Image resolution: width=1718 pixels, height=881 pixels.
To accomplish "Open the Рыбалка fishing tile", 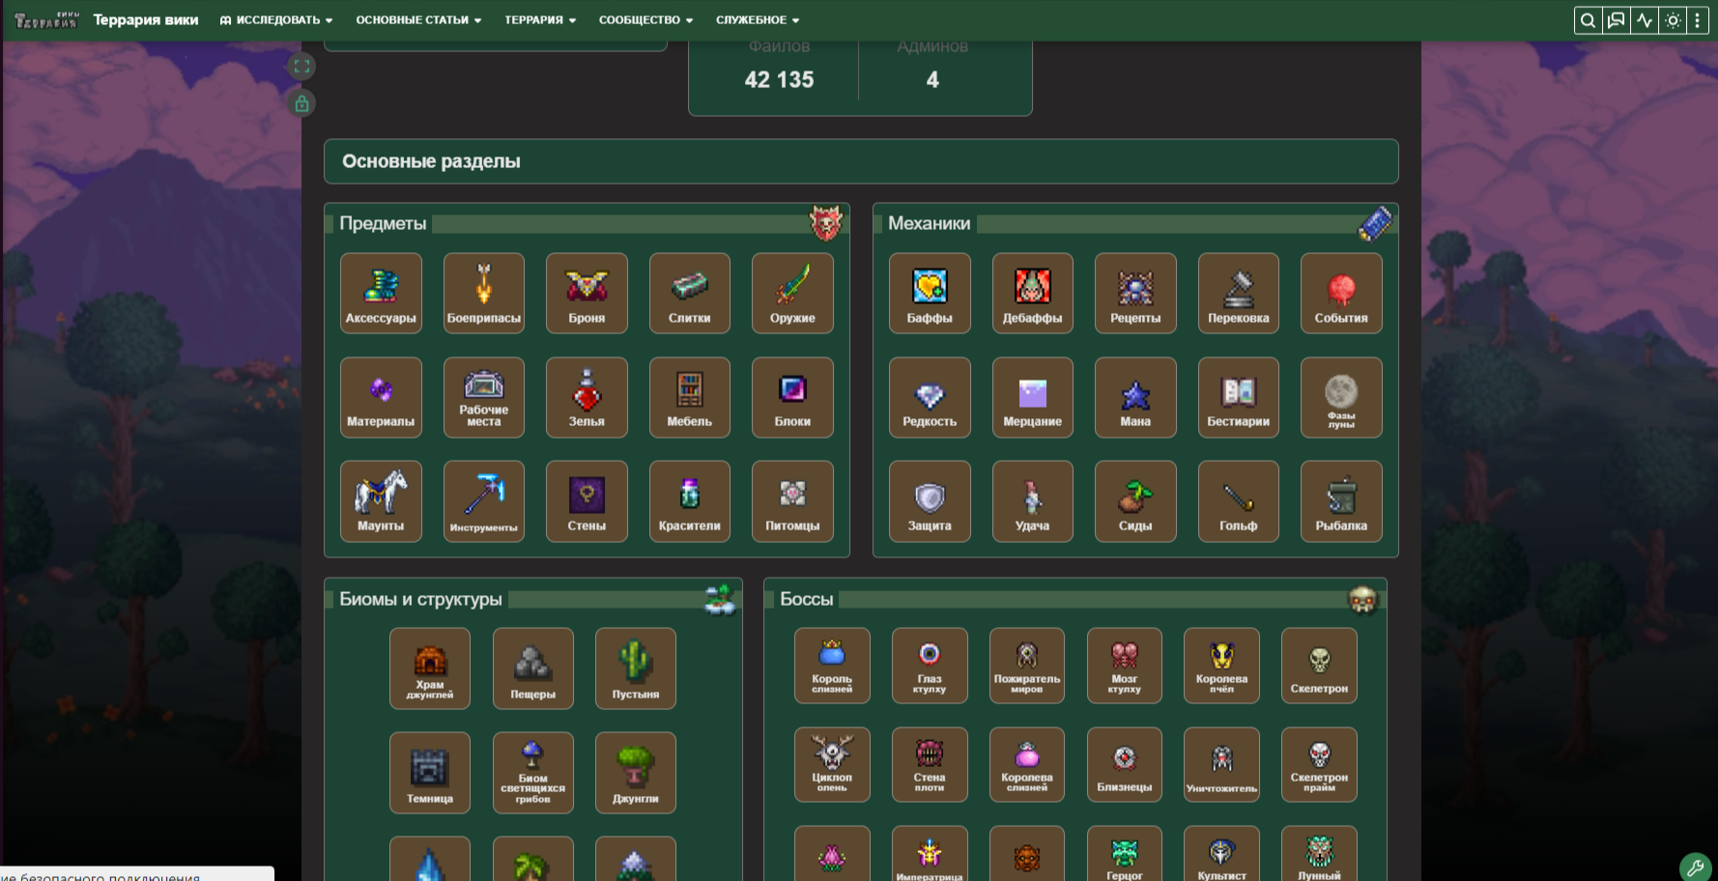I will (x=1341, y=501).
